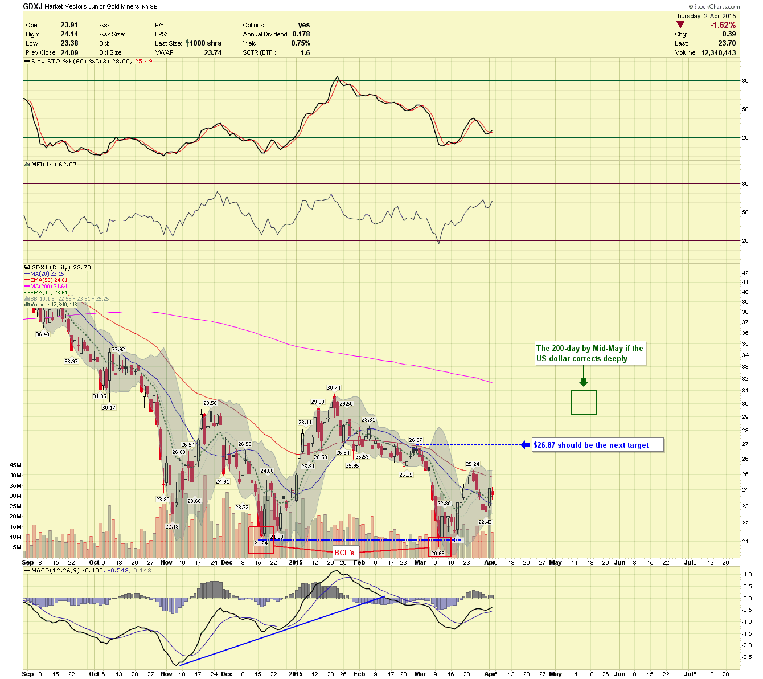Screen dimensions: 763x679
Task: Click the black dash before Slow STO
Action: [x=27, y=62]
